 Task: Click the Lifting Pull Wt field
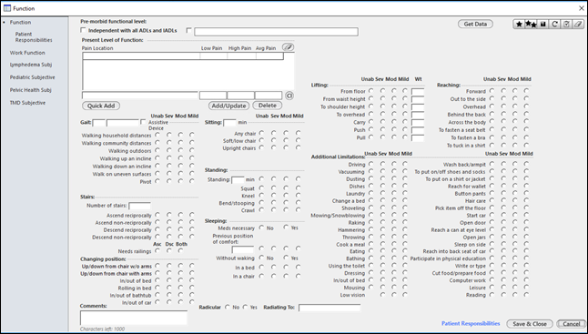[418, 138]
